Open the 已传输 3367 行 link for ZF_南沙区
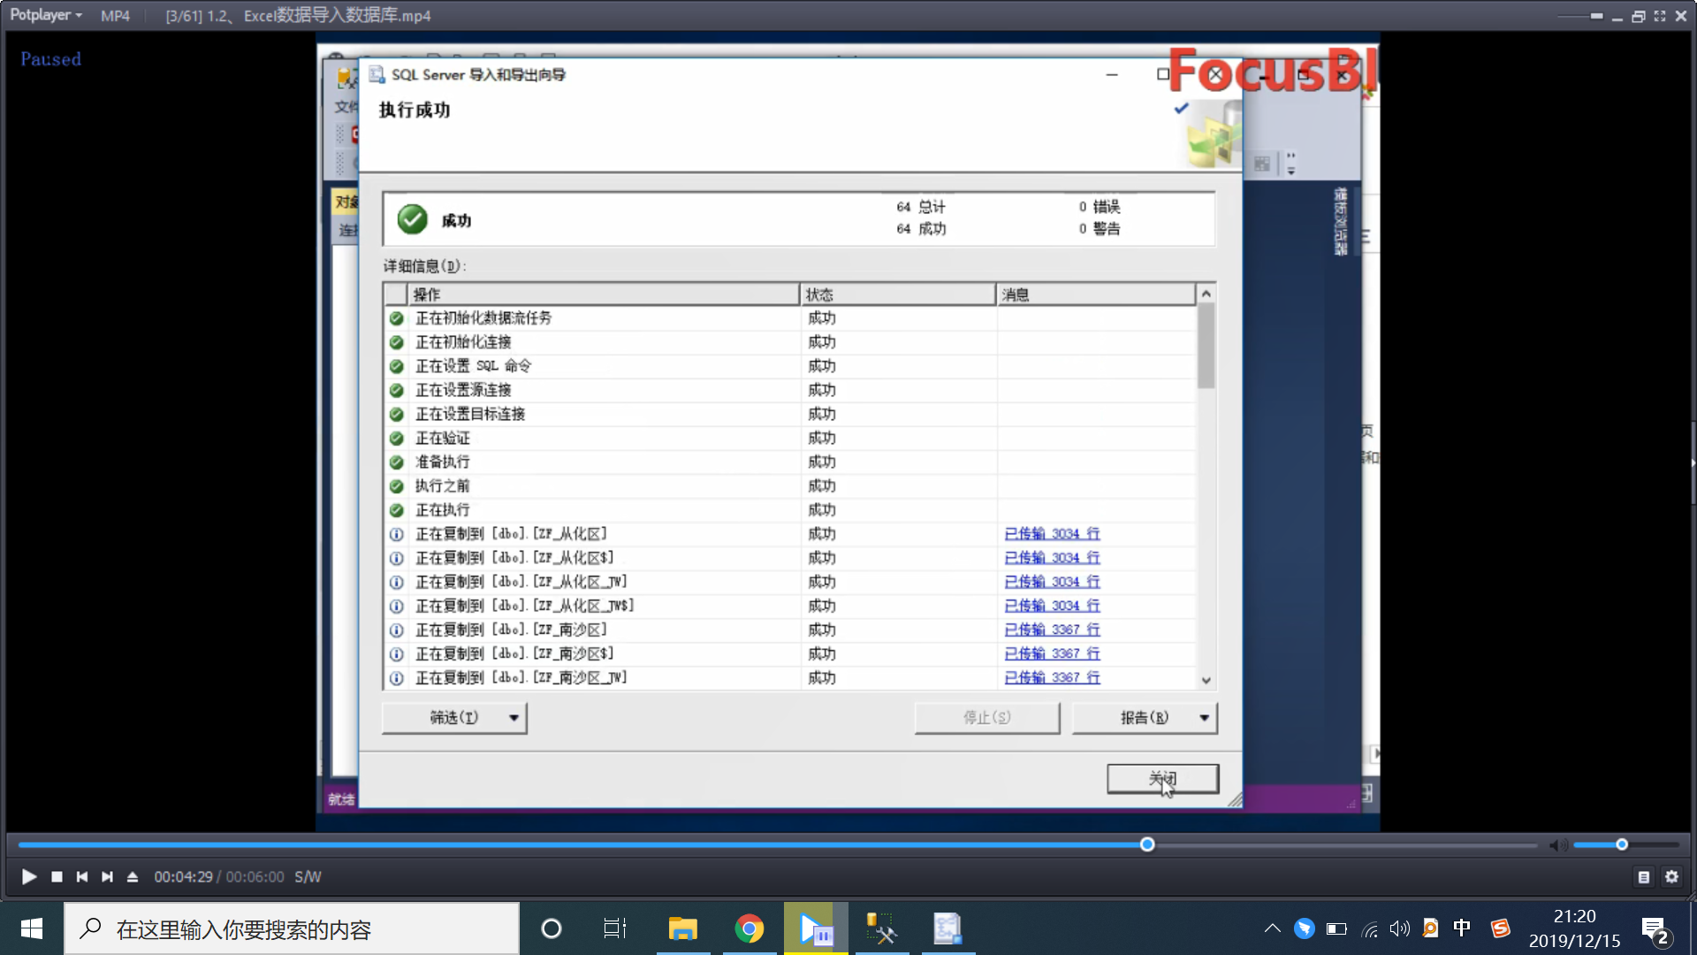Screen dimensions: 1697x955 (1052, 630)
